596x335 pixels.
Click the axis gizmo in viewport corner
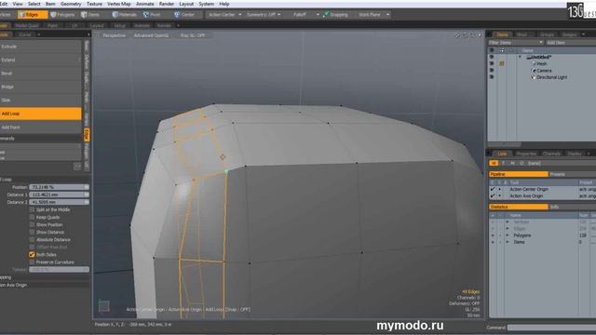103,305
